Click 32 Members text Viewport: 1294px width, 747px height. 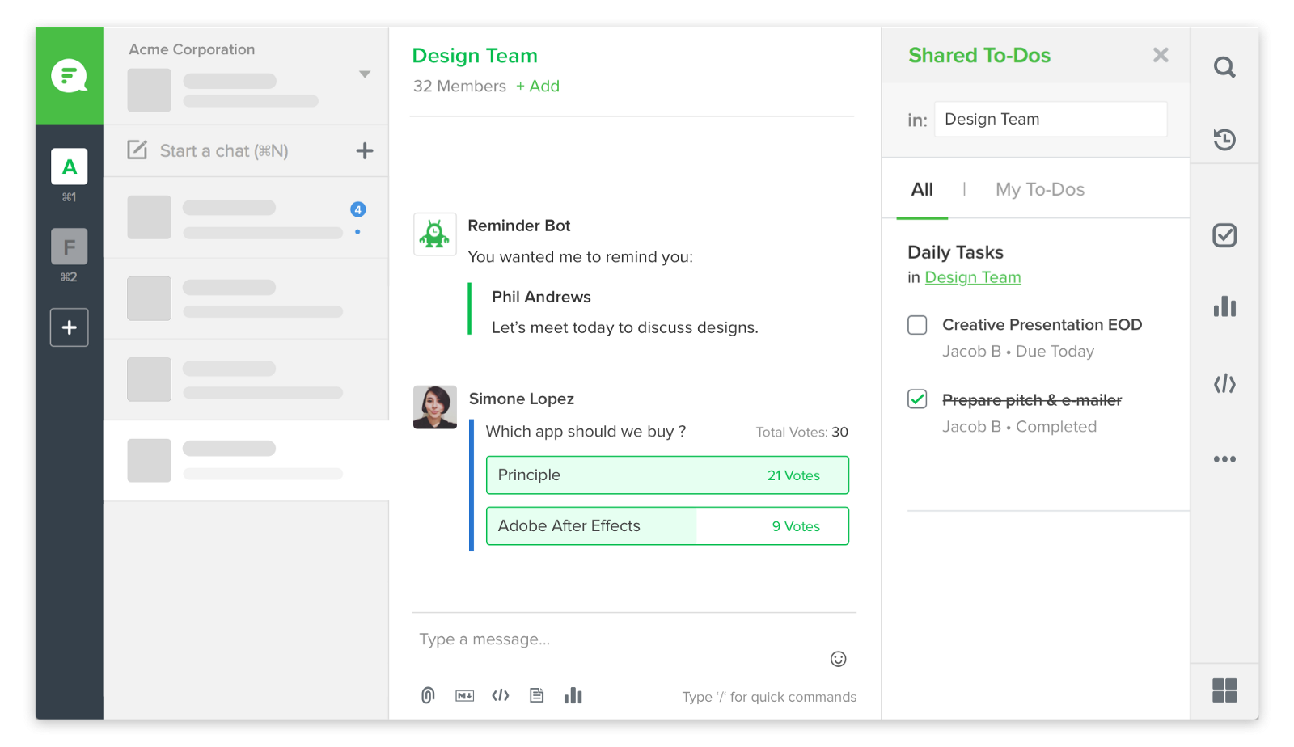[459, 86]
